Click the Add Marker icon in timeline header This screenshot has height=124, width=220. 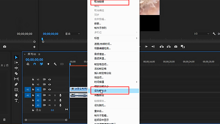(x=48, y=64)
